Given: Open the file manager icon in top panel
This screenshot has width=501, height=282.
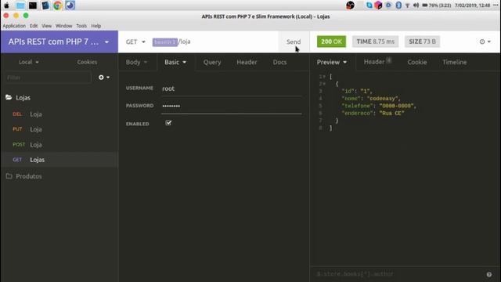Looking at the screenshot, I should (x=20, y=5).
